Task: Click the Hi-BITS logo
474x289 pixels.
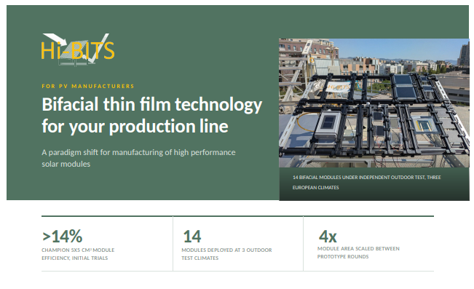Action: point(78,50)
